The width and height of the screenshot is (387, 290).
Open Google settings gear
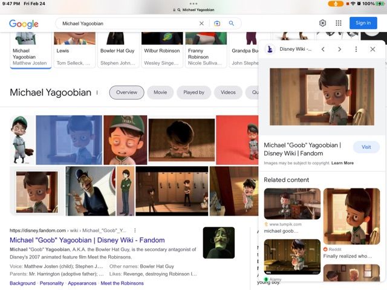coord(323,23)
